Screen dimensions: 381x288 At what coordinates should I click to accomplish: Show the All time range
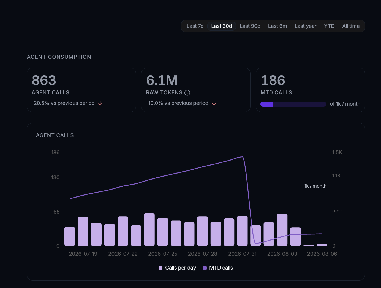coord(351,26)
